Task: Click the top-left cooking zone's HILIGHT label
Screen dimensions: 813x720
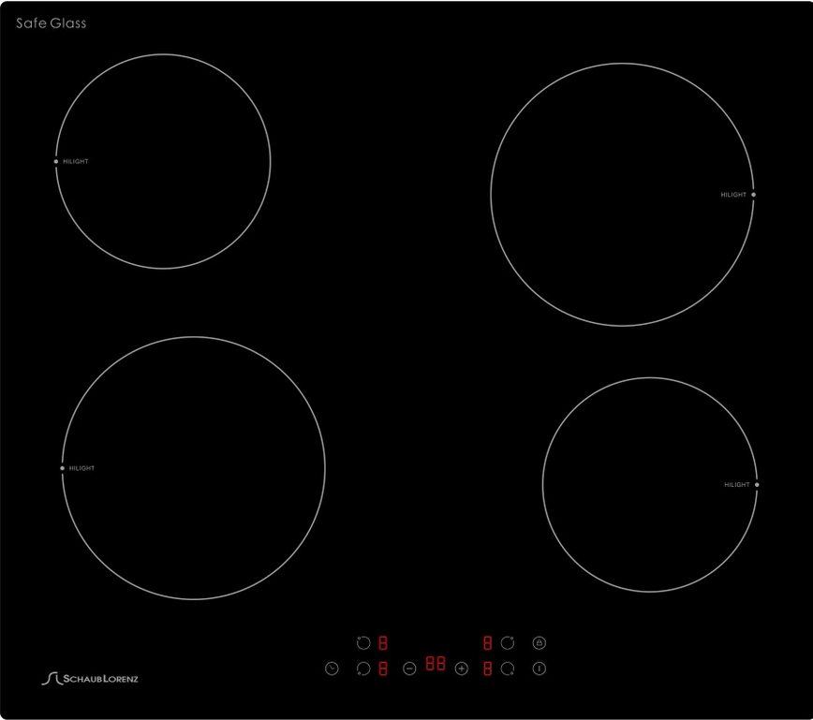Action: (76, 162)
